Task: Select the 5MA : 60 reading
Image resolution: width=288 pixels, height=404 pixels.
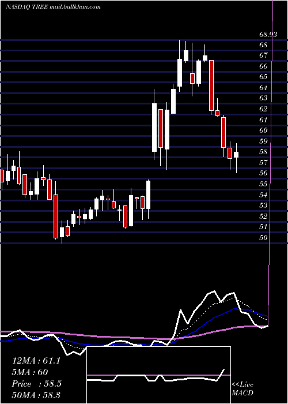Action: point(30,372)
